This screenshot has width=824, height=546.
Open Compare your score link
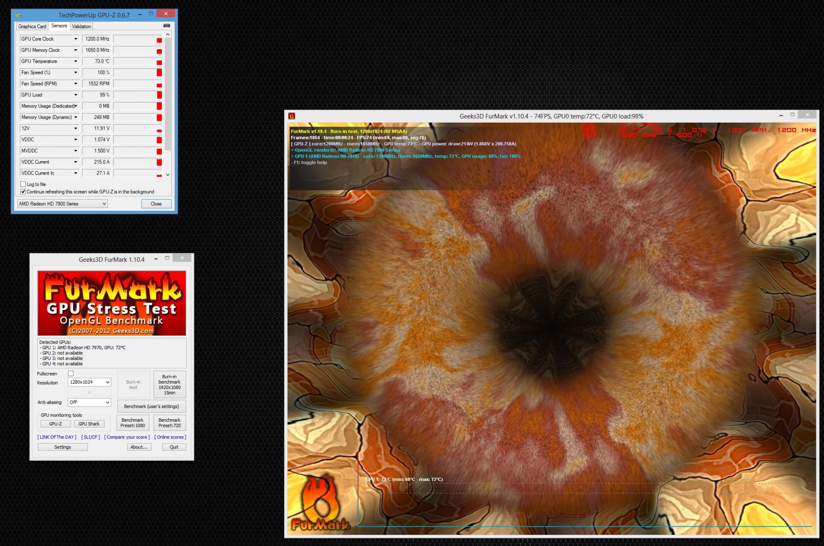[x=127, y=438]
